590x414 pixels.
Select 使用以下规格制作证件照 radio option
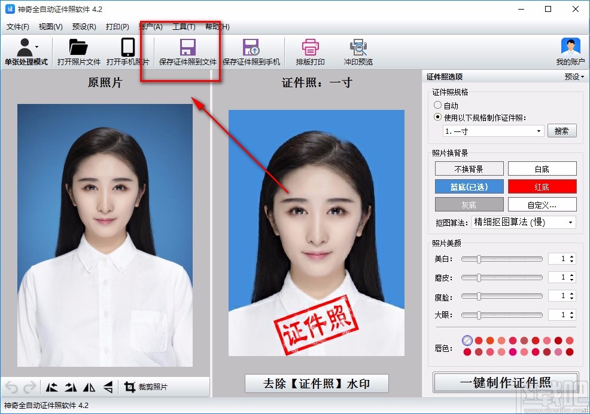click(437, 117)
